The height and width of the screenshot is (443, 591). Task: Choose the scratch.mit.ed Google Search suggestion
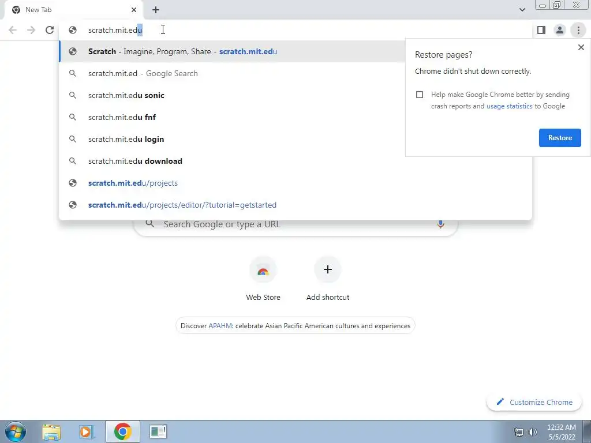(x=232, y=73)
